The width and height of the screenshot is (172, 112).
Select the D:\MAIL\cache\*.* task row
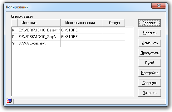coord(68,44)
